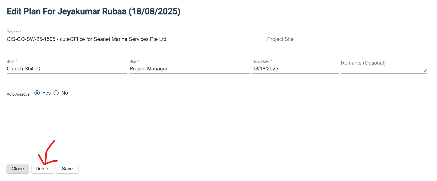Focus the Project Site field
Screen dimensions: 437x181
coord(310,39)
